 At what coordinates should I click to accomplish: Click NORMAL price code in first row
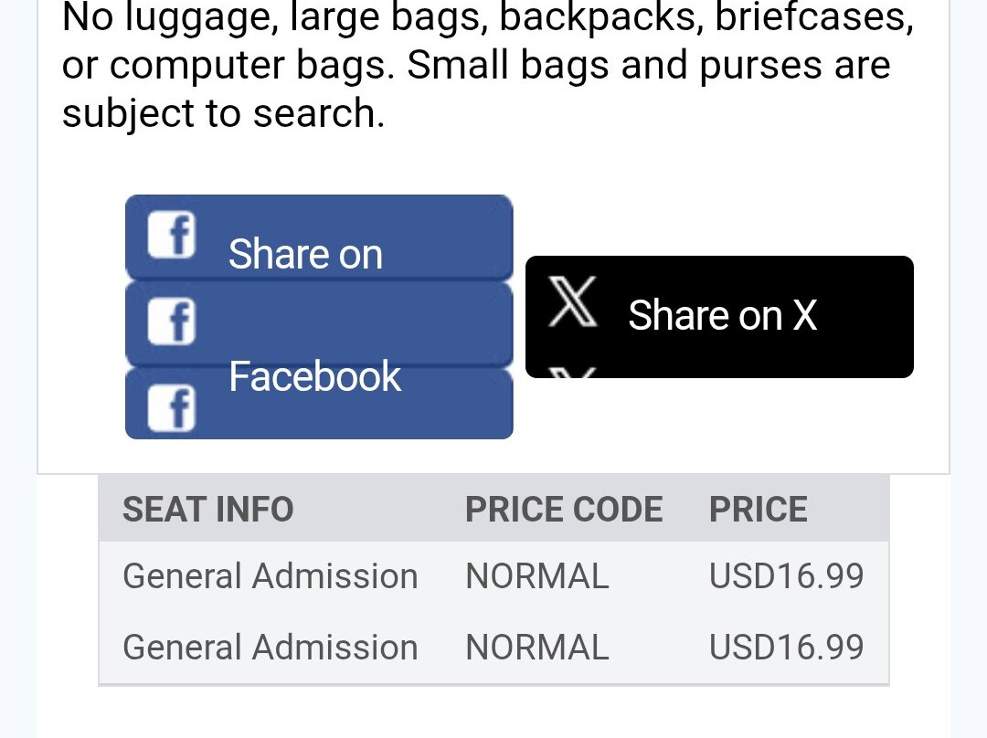537,576
